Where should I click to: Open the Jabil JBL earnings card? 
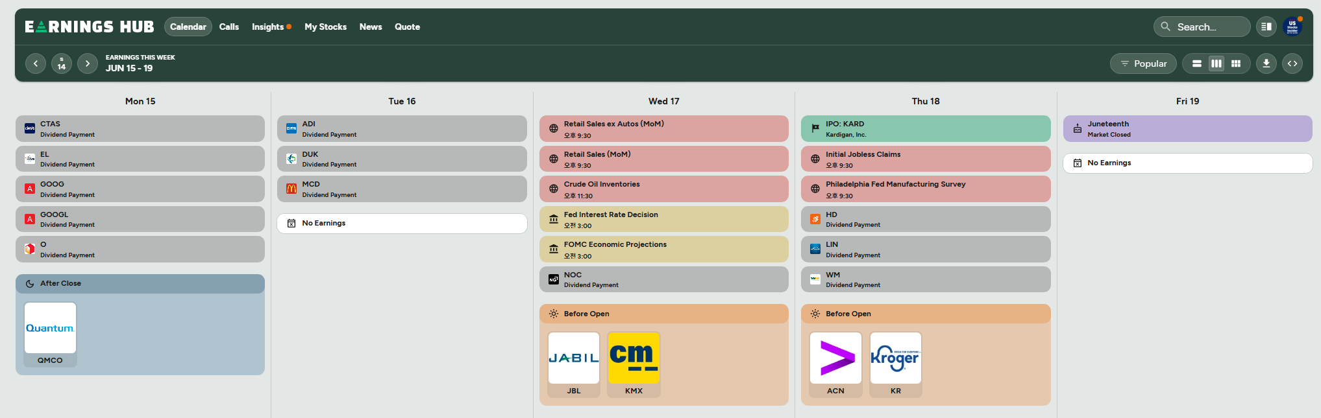pyautogui.click(x=574, y=364)
